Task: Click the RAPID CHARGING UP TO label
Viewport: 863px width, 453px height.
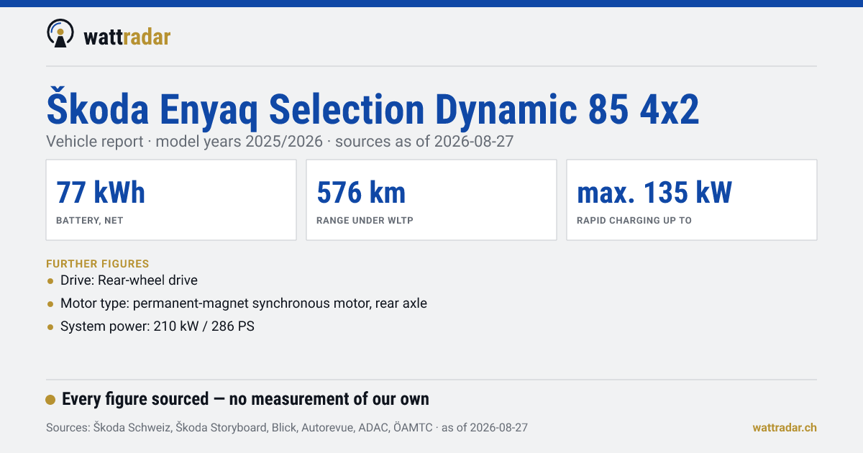Action: point(634,221)
